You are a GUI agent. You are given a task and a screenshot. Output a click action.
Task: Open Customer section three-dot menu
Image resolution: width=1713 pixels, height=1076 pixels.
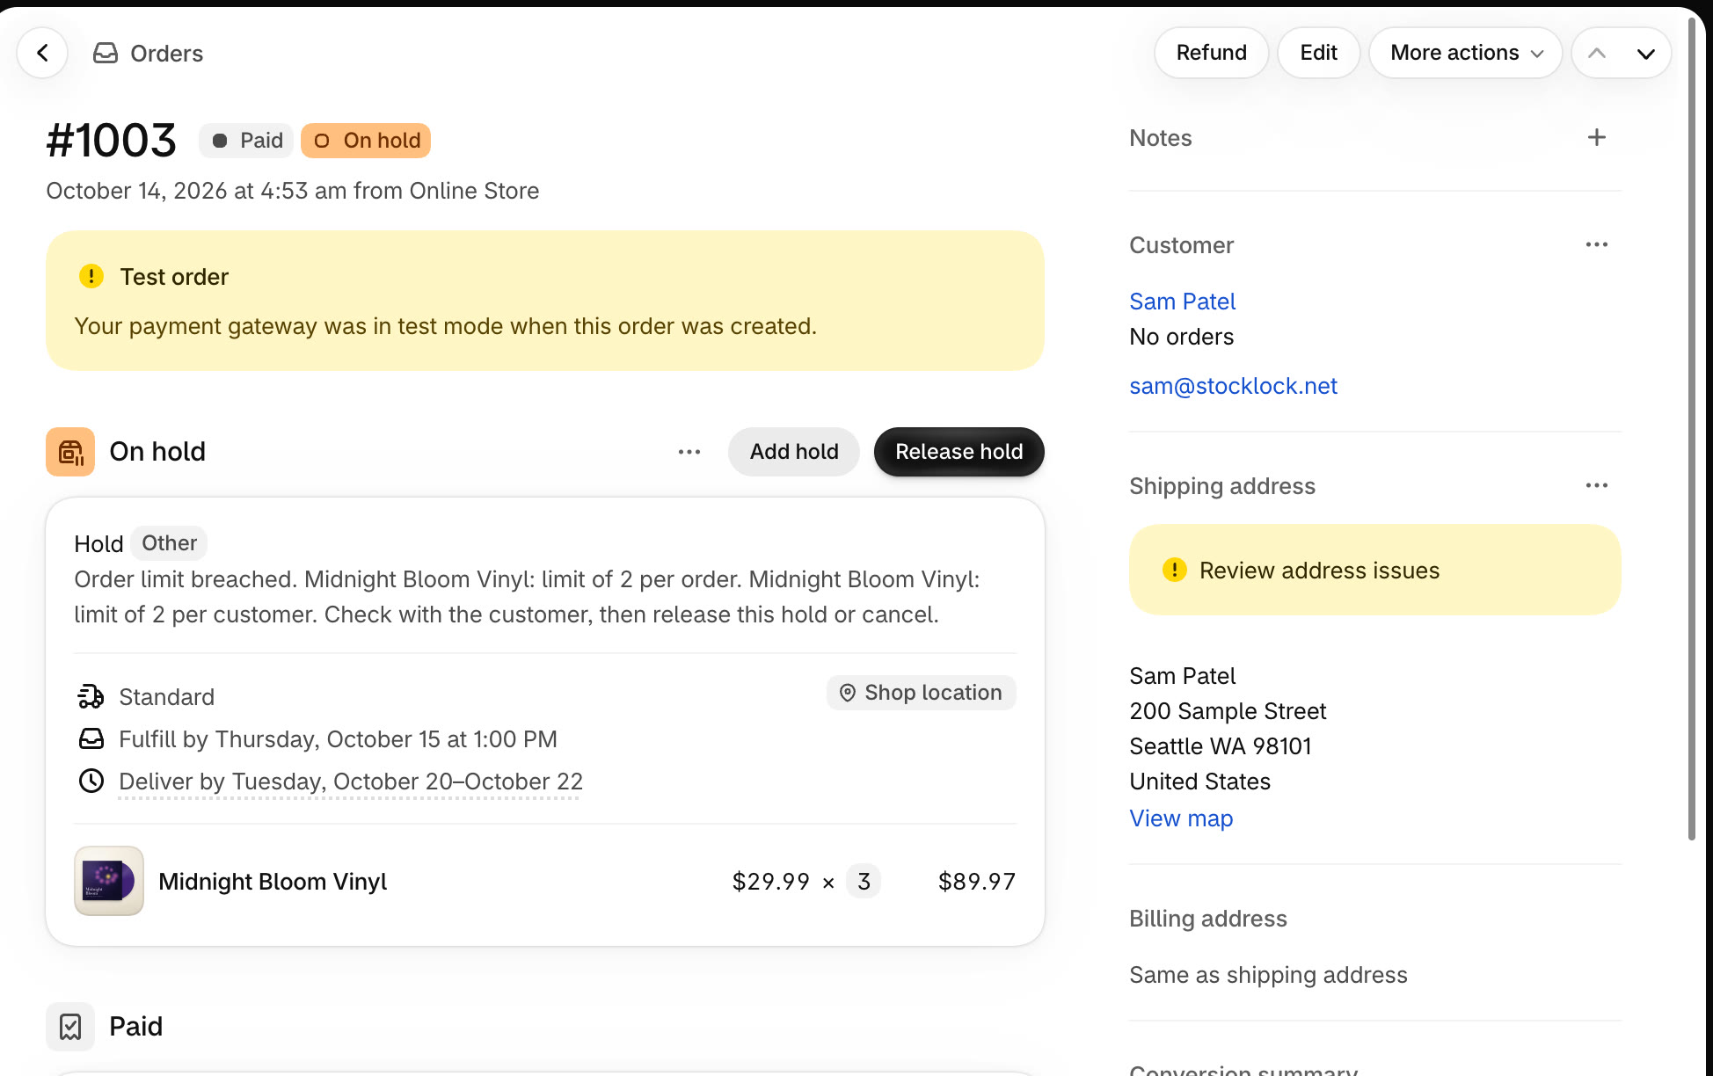coord(1597,244)
